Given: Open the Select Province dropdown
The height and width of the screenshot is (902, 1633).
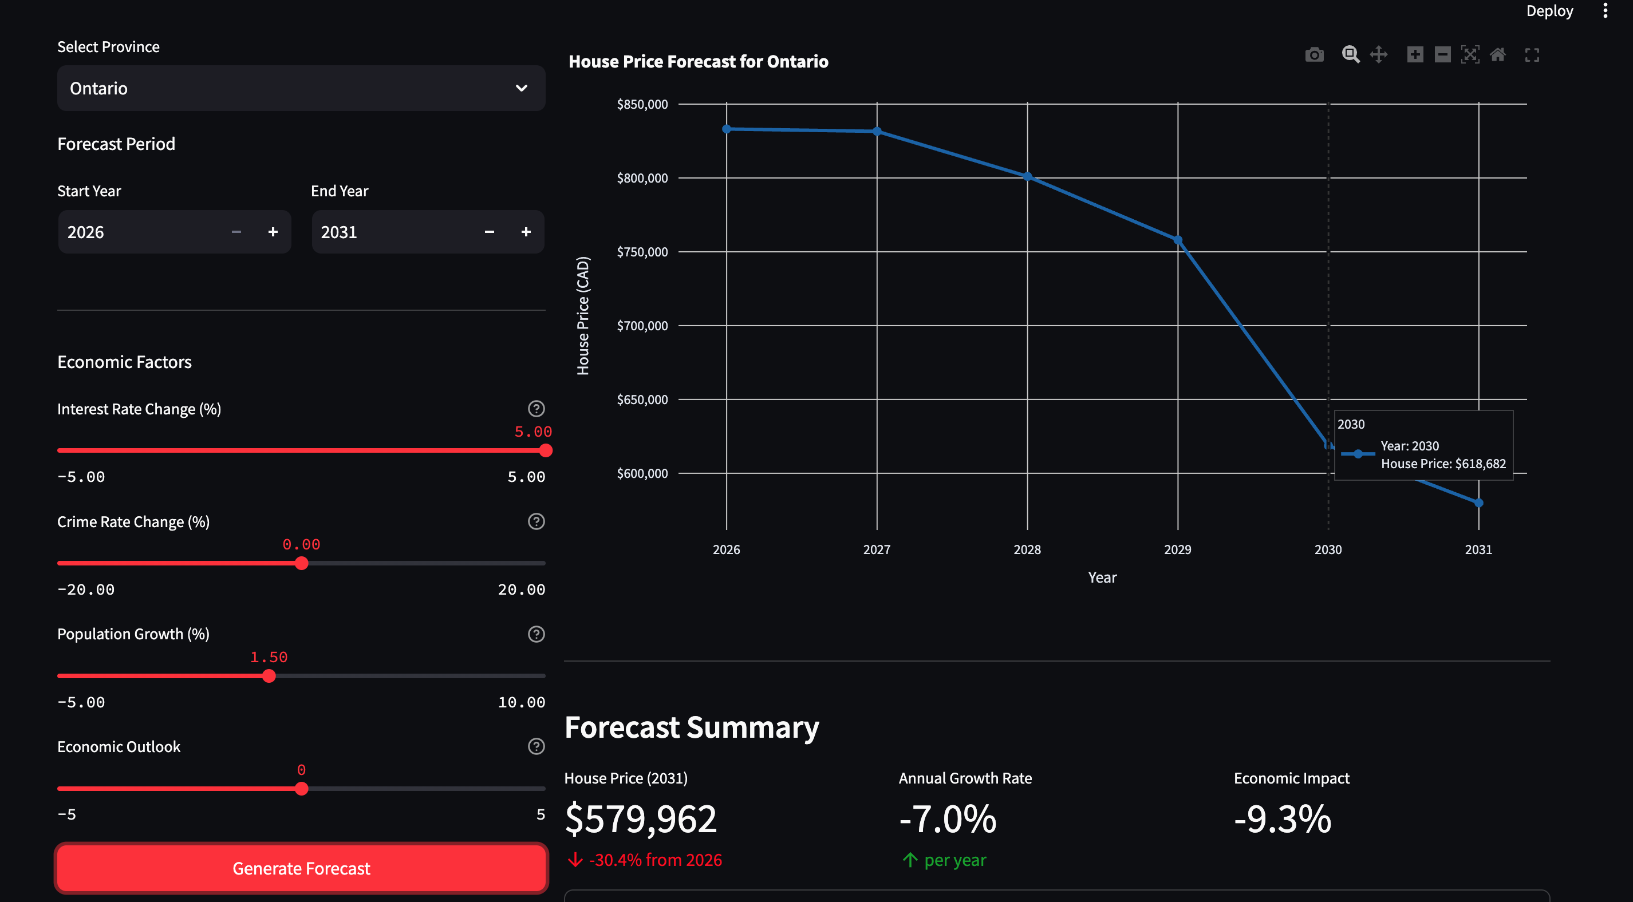Looking at the screenshot, I should (x=301, y=88).
